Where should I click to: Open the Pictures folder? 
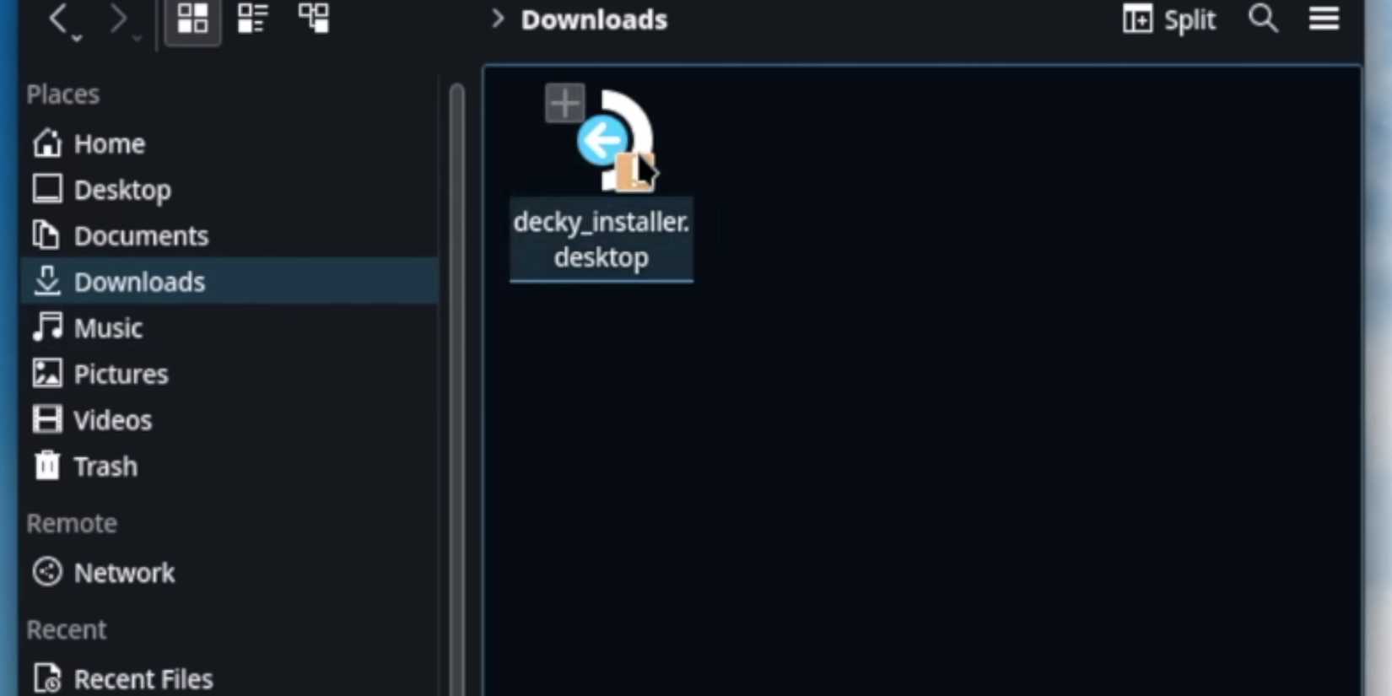click(x=121, y=375)
